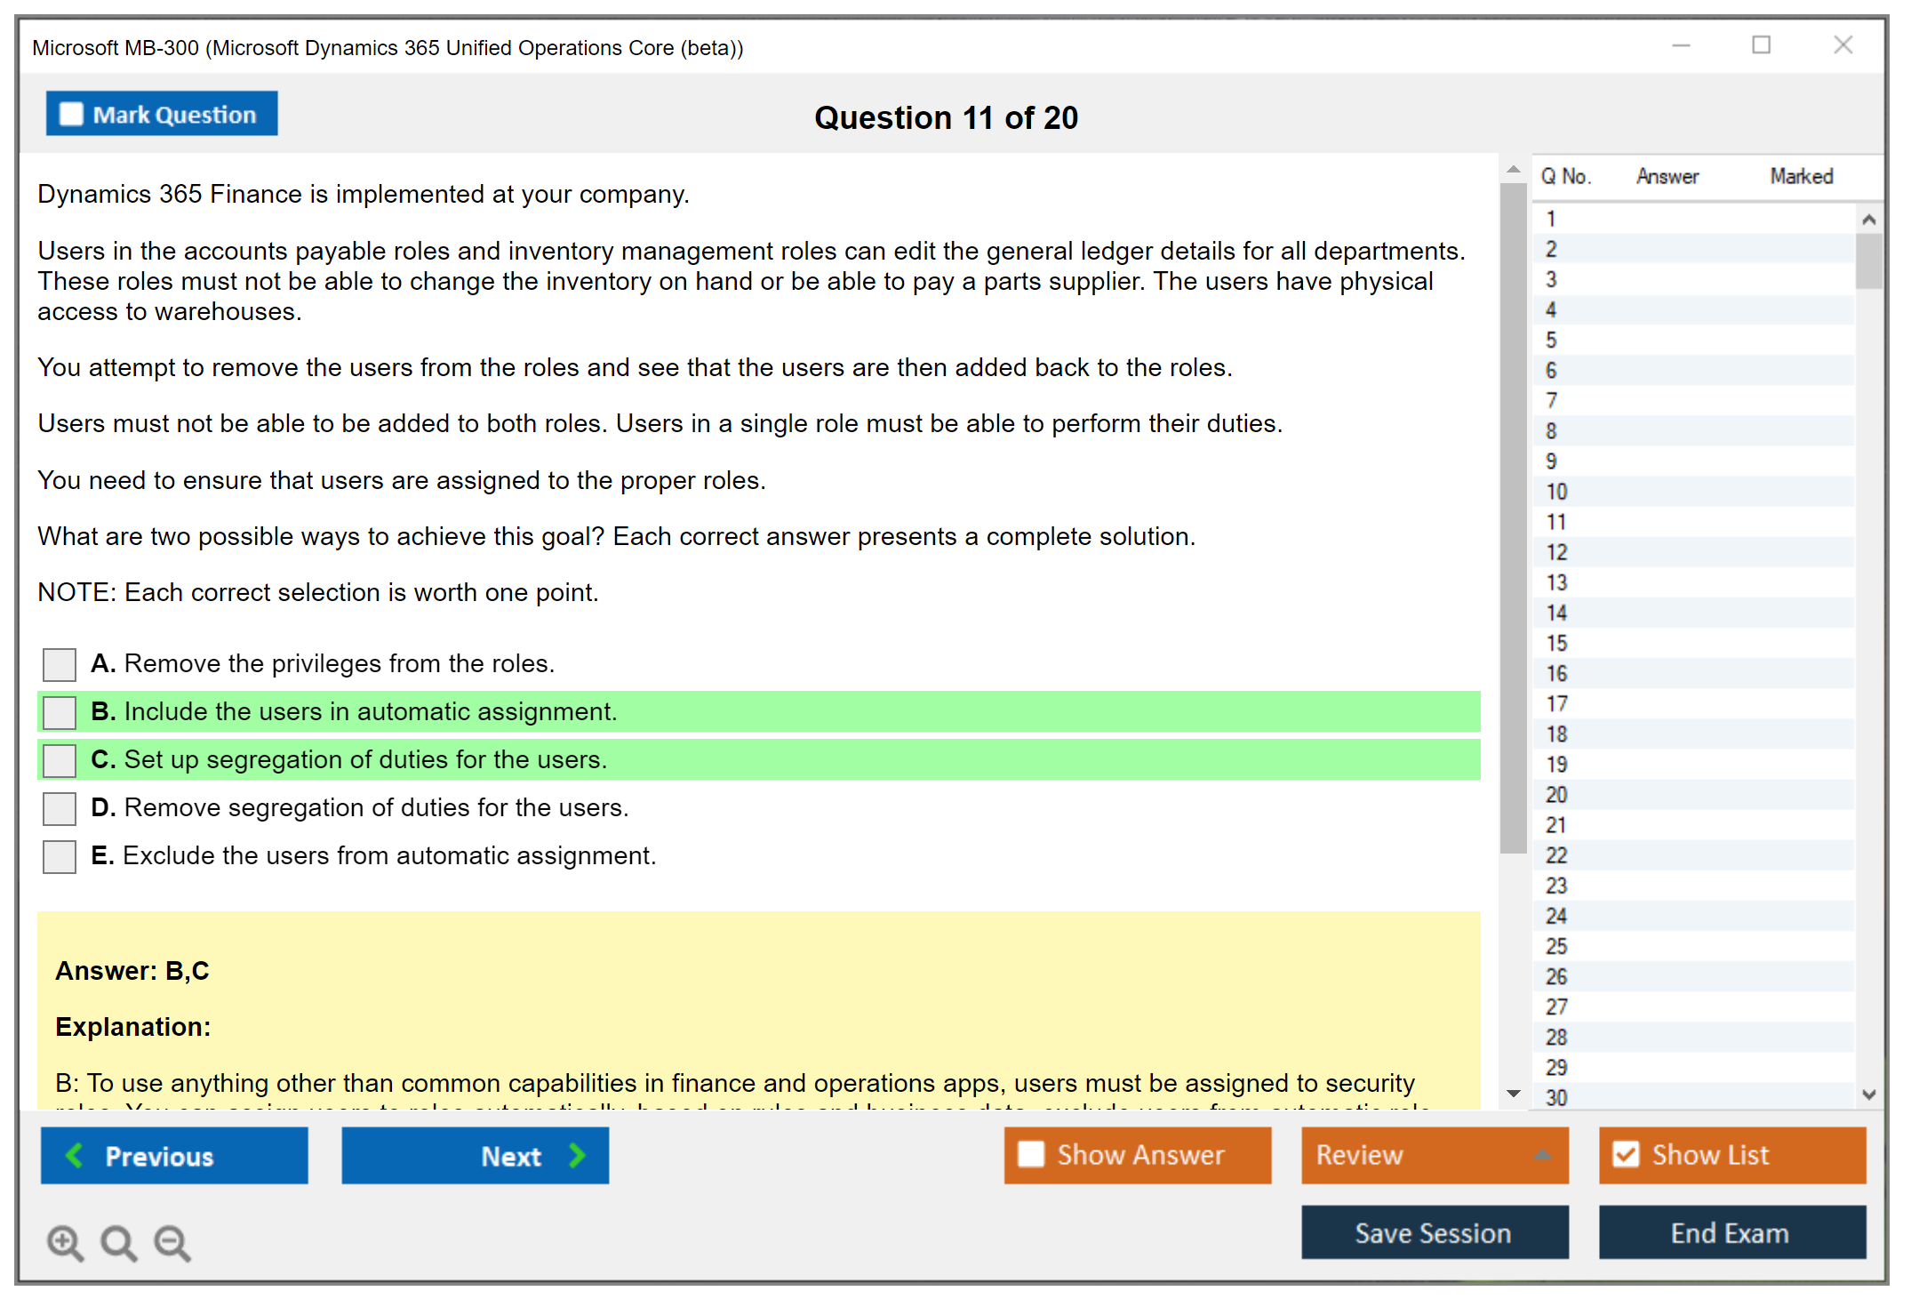The height and width of the screenshot is (1307, 1911).
Task: Click the Save Session button
Action: tap(1434, 1232)
